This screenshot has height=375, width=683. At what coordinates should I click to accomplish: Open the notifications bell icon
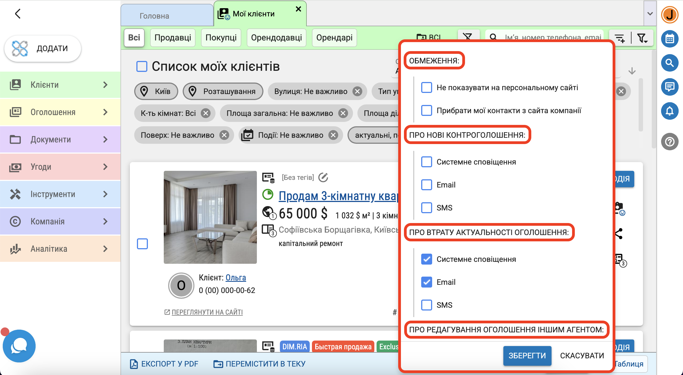pos(669,111)
